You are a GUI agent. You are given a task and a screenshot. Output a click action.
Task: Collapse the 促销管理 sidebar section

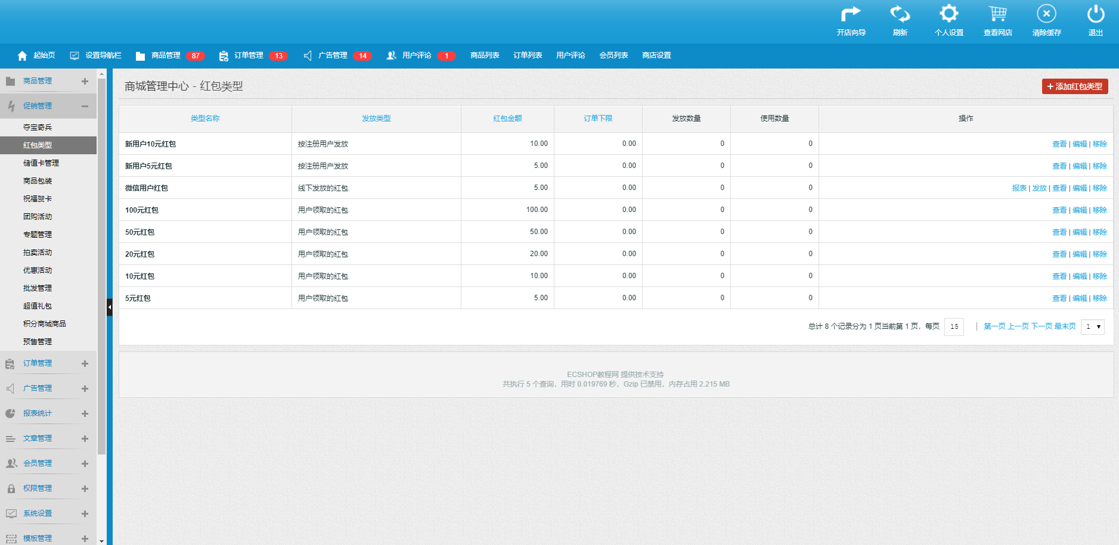pyautogui.click(x=85, y=106)
